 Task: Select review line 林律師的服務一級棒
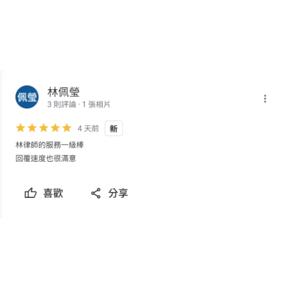point(49,145)
